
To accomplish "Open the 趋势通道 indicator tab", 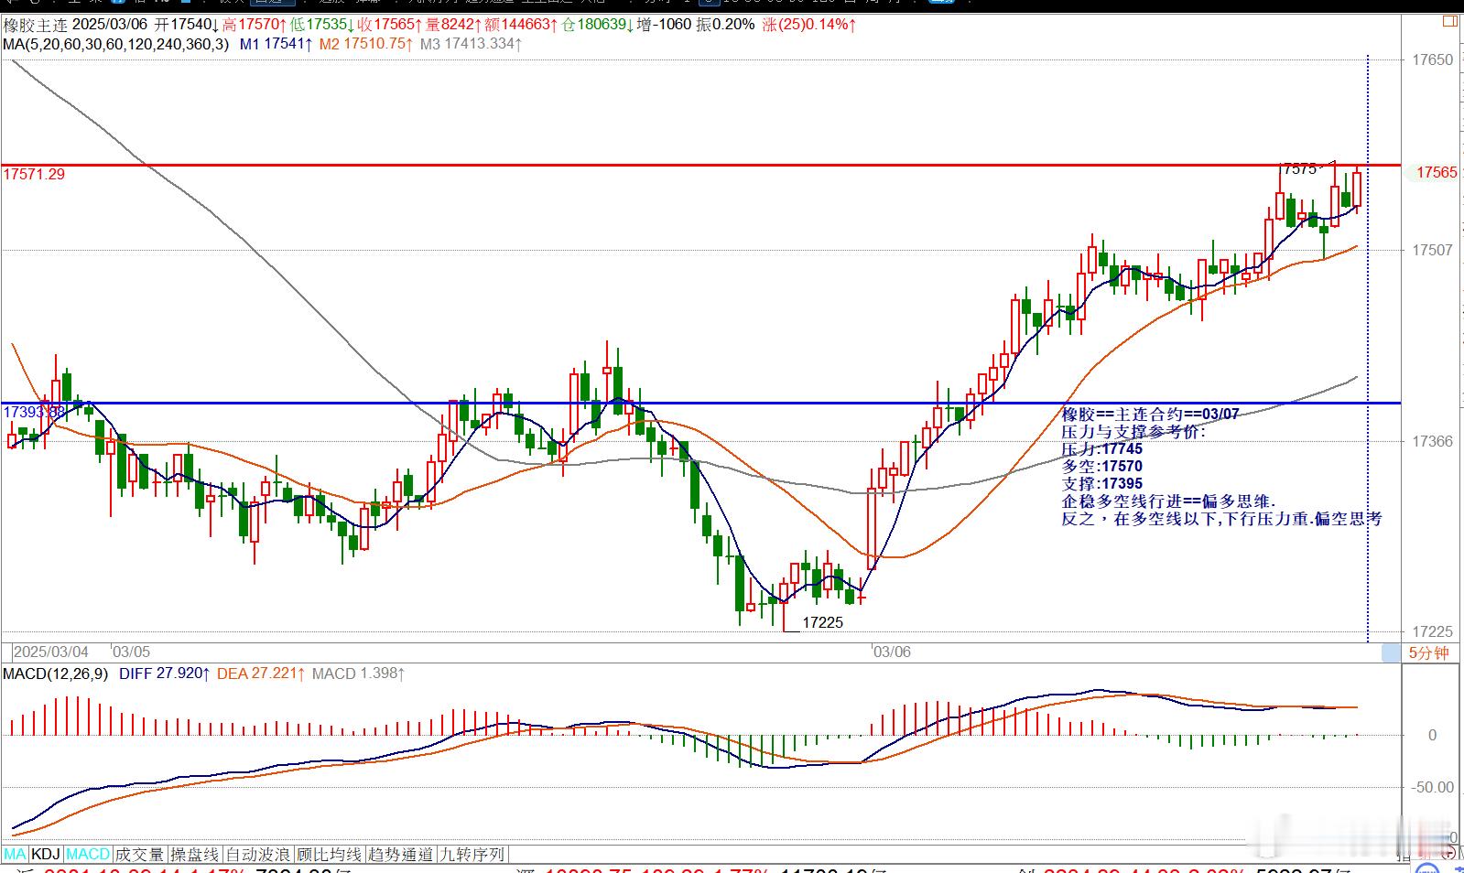I will [x=400, y=854].
